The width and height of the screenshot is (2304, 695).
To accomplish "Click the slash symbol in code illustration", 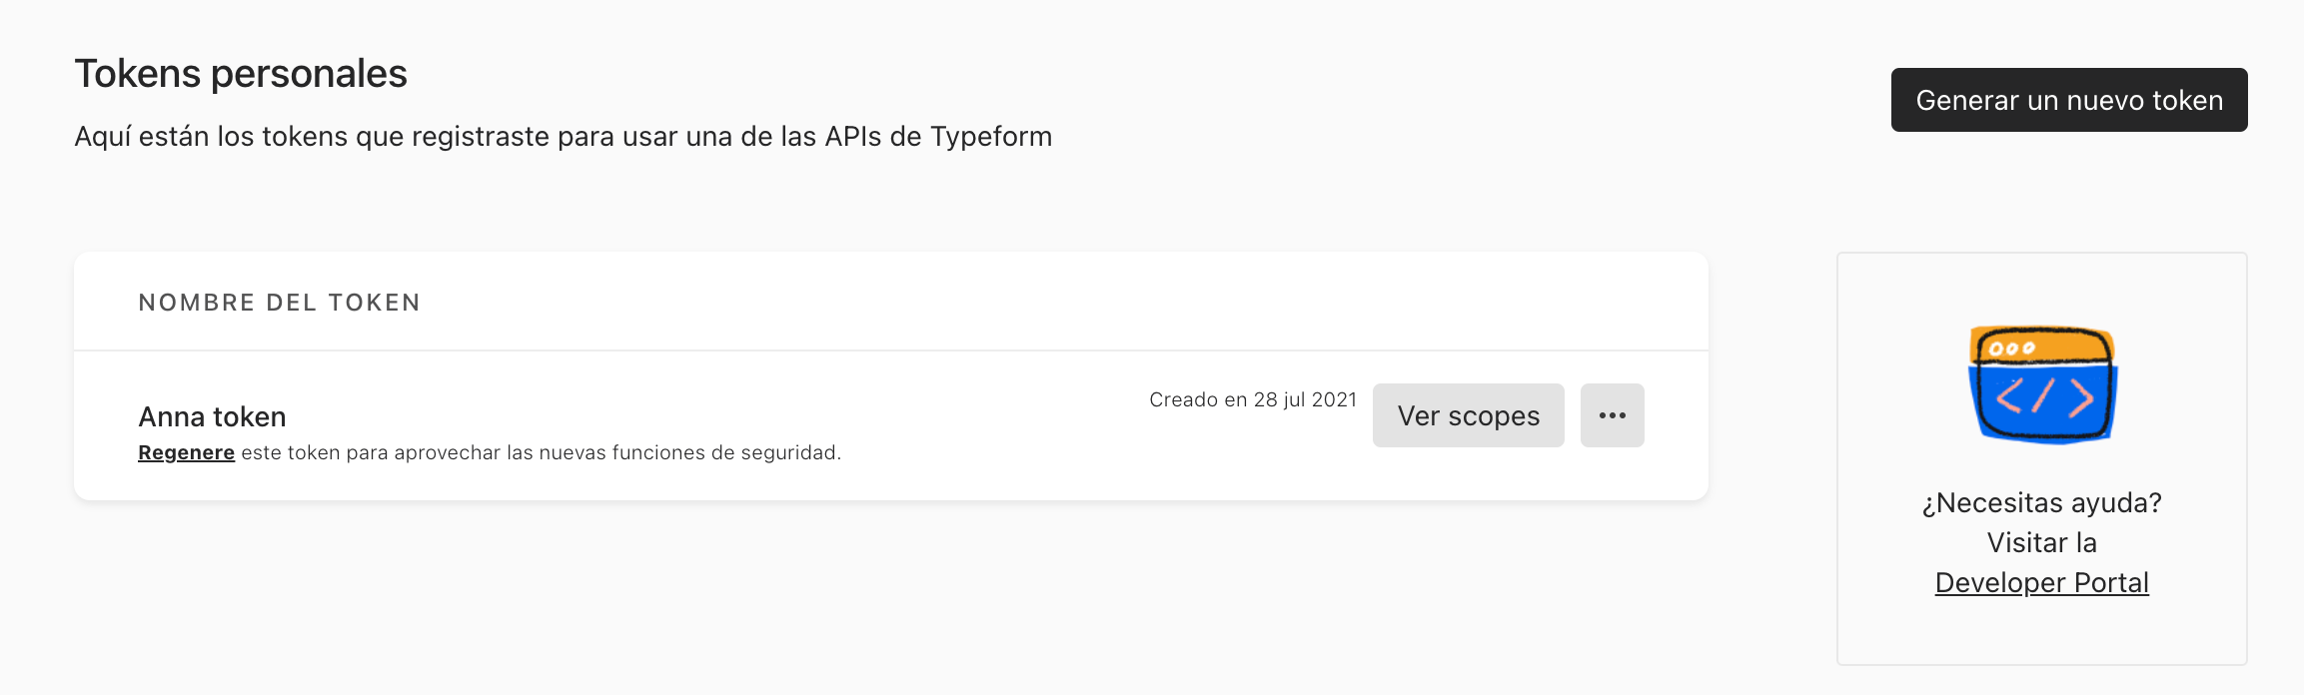I will (x=2045, y=396).
